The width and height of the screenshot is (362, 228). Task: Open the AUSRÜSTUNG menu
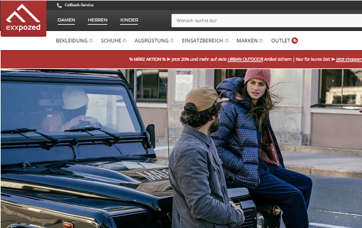point(151,41)
